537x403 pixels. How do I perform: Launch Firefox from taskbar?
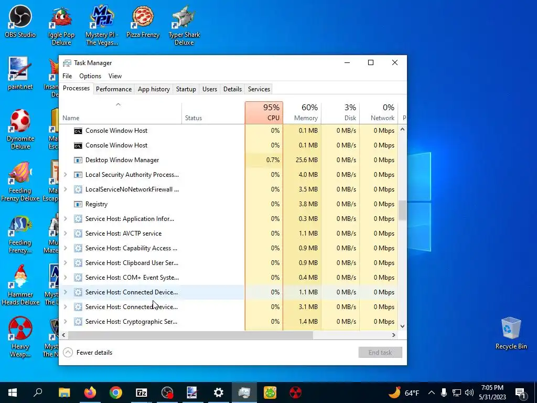click(90, 393)
